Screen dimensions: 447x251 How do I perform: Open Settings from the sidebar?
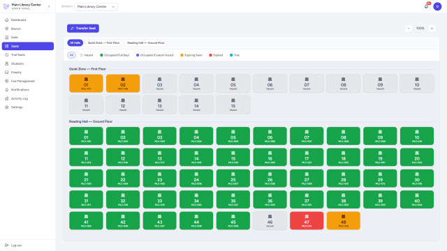point(28,107)
